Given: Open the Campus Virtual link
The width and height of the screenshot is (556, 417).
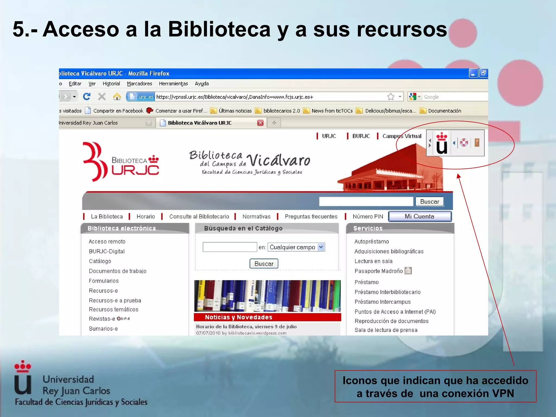Looking at the screenshot, I should click(x=402, y=136).
